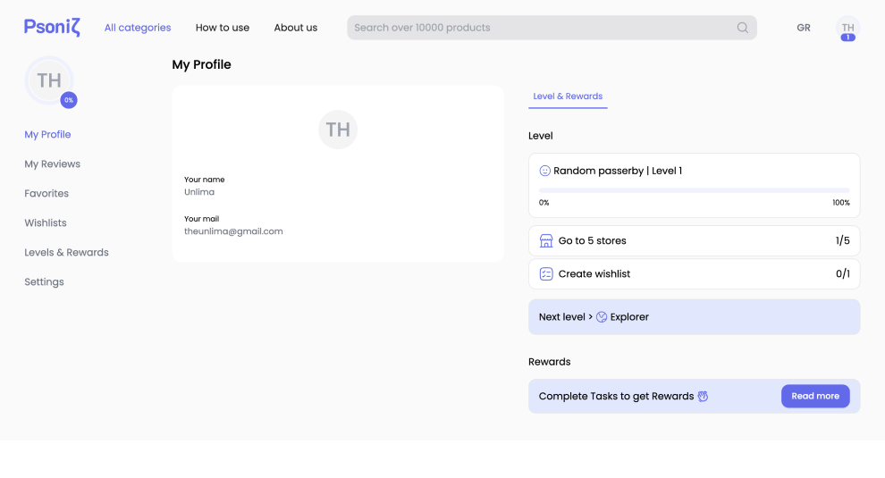Open Settings in the sidebar
885x478 pixels.
click(x=44, y=282)
